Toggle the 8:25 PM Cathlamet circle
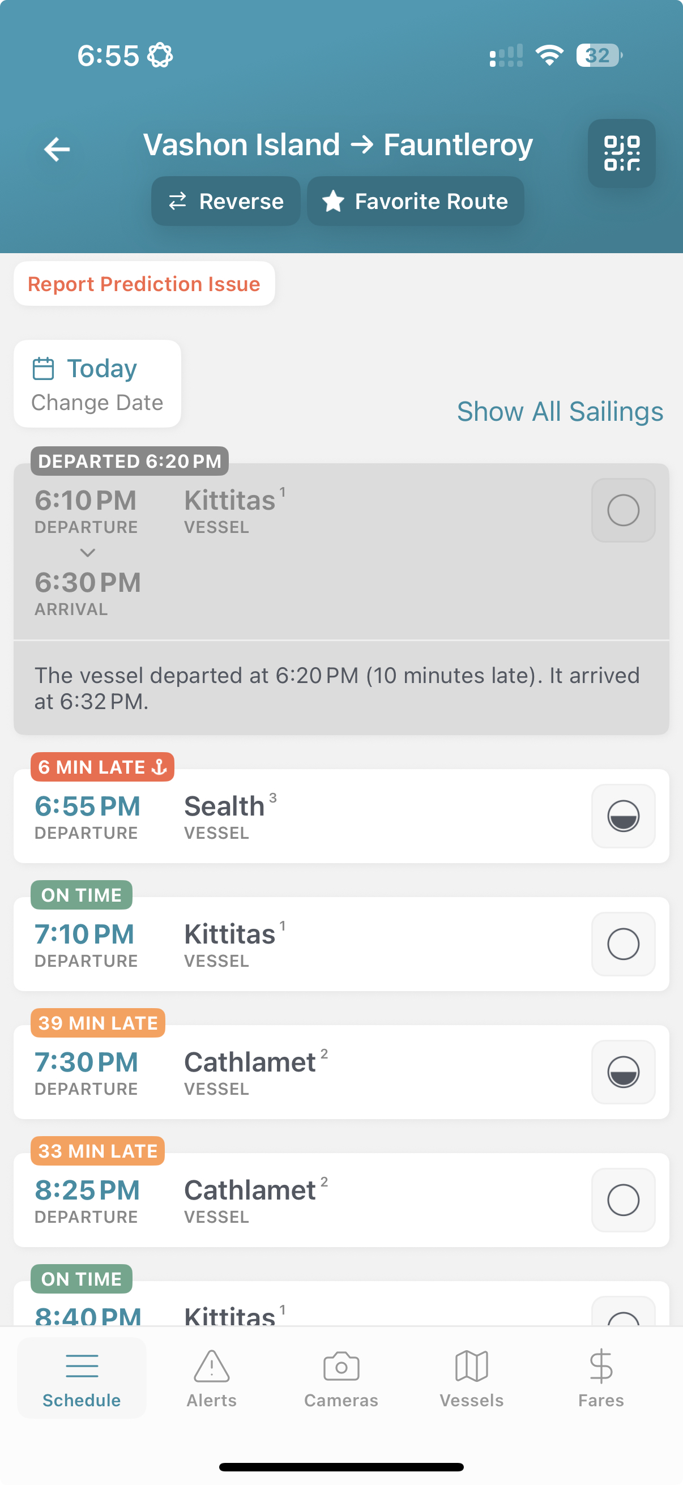 (x=622, y=1200)
